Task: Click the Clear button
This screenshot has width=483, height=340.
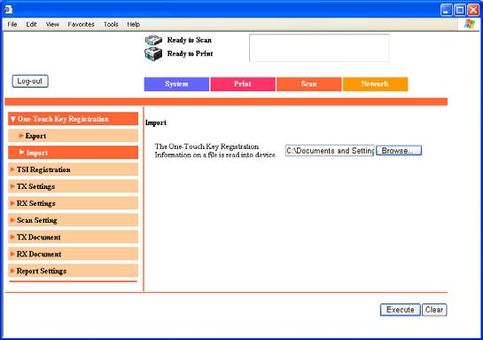Action: click(434, 310)
